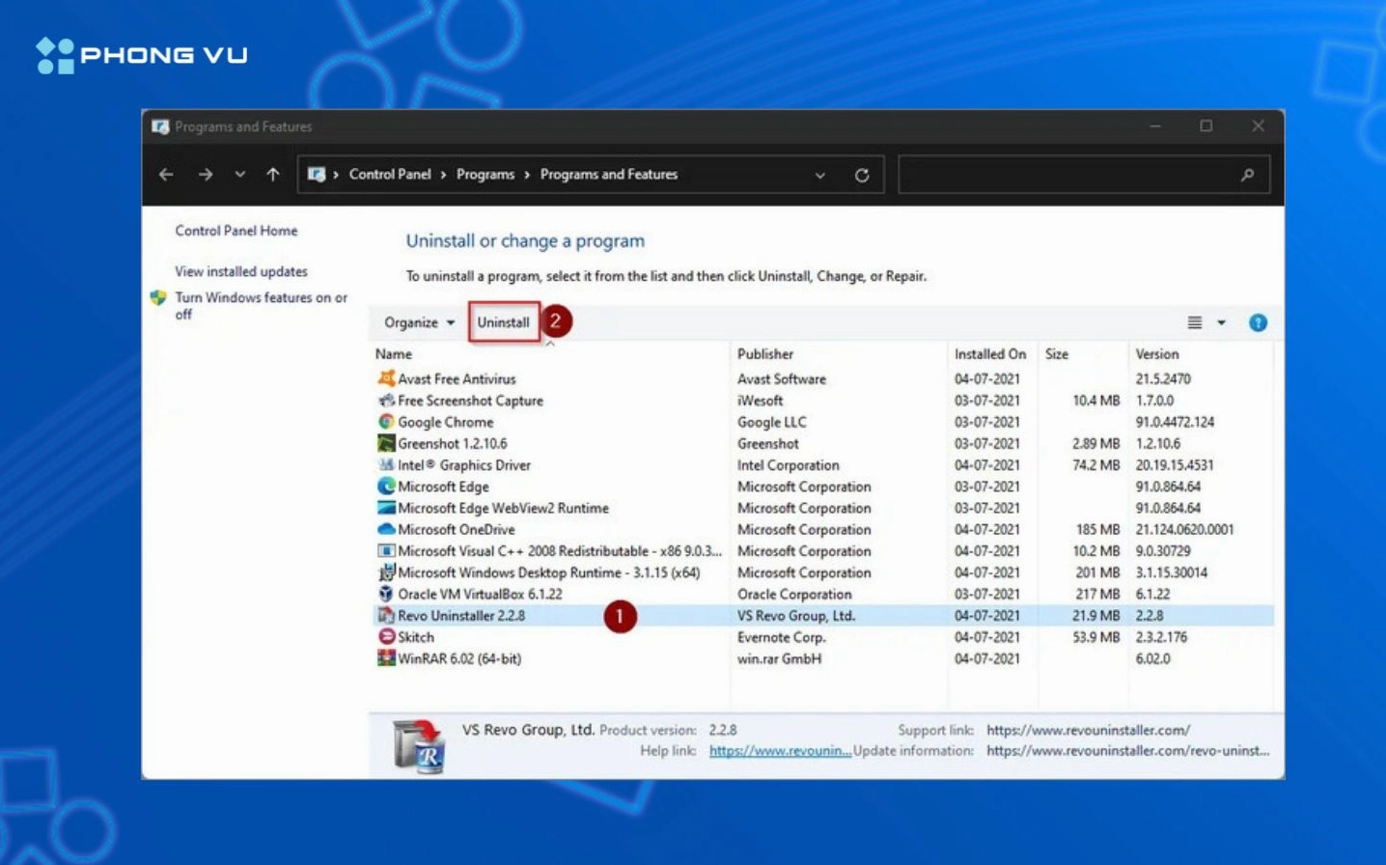
Task: Expand the Organize dropdown menu
Action: tap(419, 322)
